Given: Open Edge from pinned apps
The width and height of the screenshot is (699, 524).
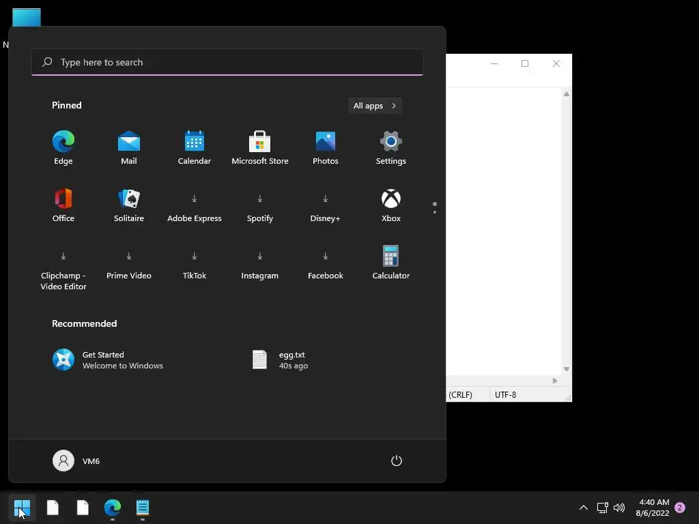Looking at the screenshot, I should coord(63,148).
